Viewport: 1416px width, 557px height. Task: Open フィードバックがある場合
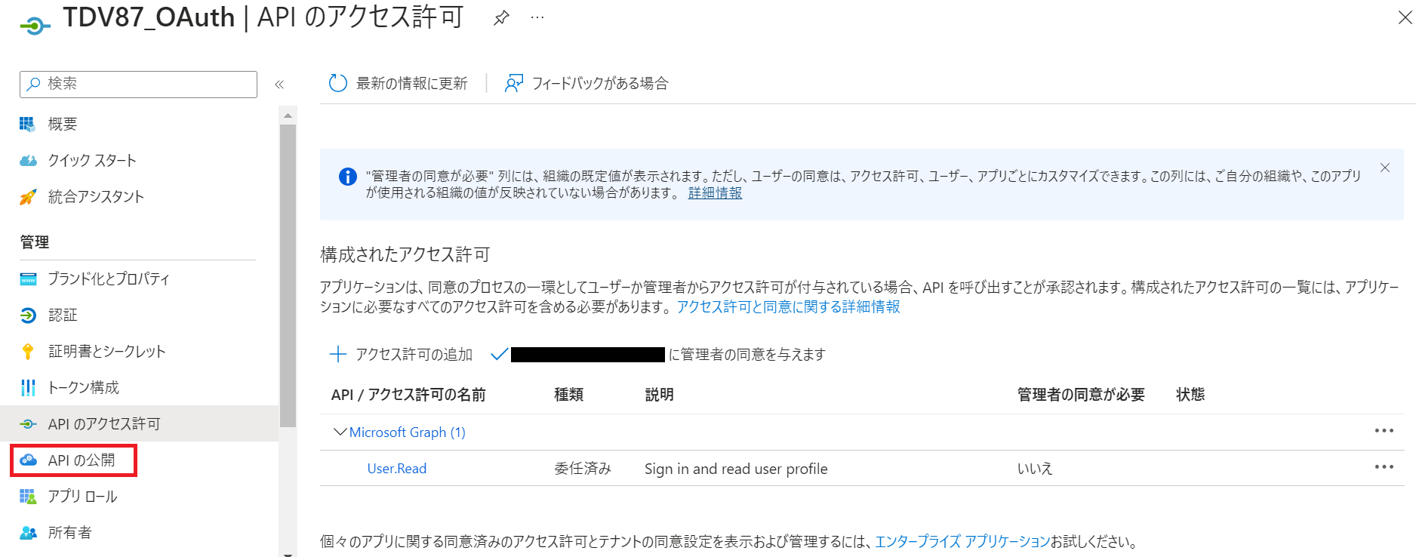pos(600,83)
